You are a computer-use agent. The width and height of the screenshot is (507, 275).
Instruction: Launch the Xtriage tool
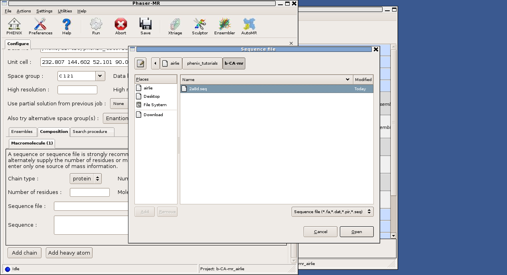175,26
